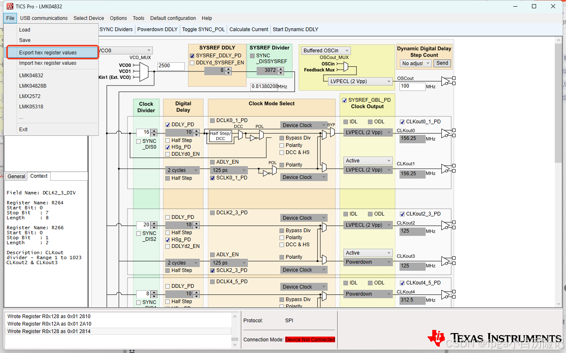Click the TICS Pro application icon in title bar
566x353 pixels.
pos(9,6)
